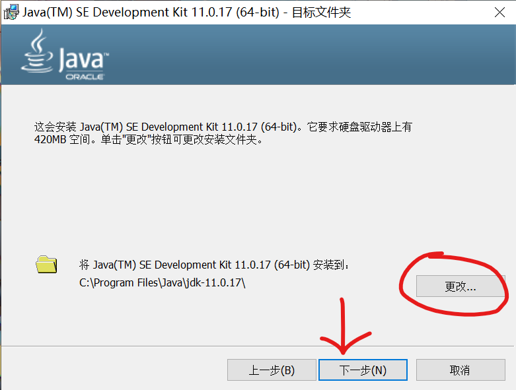
Task: Click the Java wordmark in the banner
Action: [x=81, y=59]
